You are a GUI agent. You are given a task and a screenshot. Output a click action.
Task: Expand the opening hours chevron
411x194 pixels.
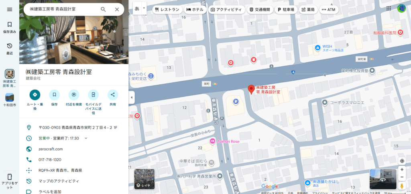coord(86,138)
